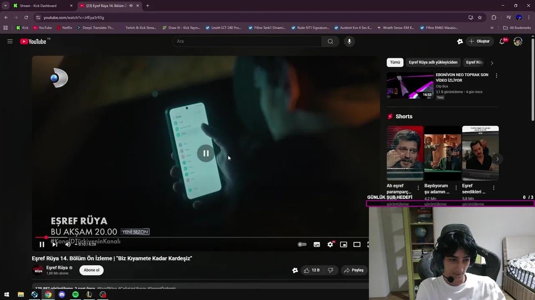
Task: Open Eşref Rüya channel name link
Action: click(x=57, y=268)
